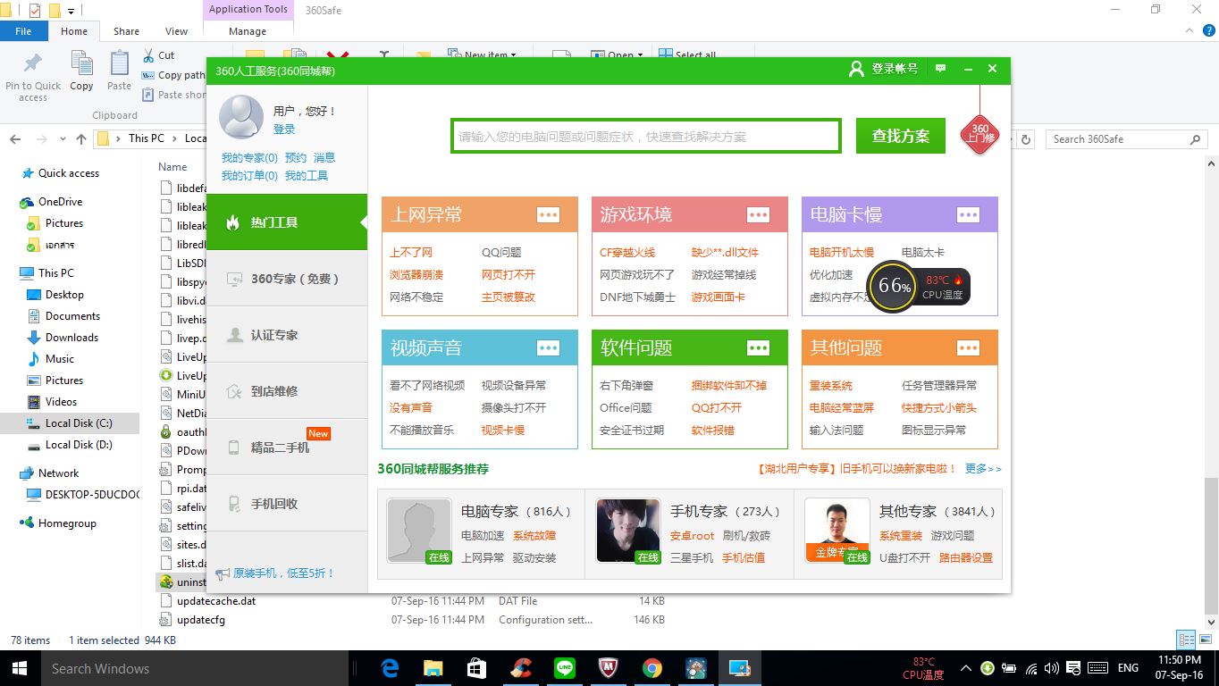The width and height of the screenshot is (1219, 686).
Task: Select the 认证专家 sidebar tab
Action: click(287, 335)
